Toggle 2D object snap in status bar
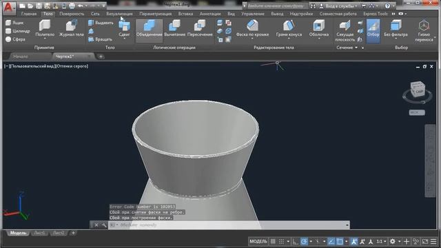The height and width of the screenshot is (248, 441). (340, 241)
